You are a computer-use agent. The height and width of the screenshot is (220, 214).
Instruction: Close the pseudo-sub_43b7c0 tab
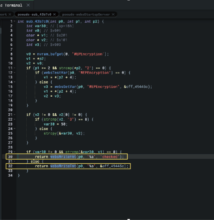tap(54, 14)
